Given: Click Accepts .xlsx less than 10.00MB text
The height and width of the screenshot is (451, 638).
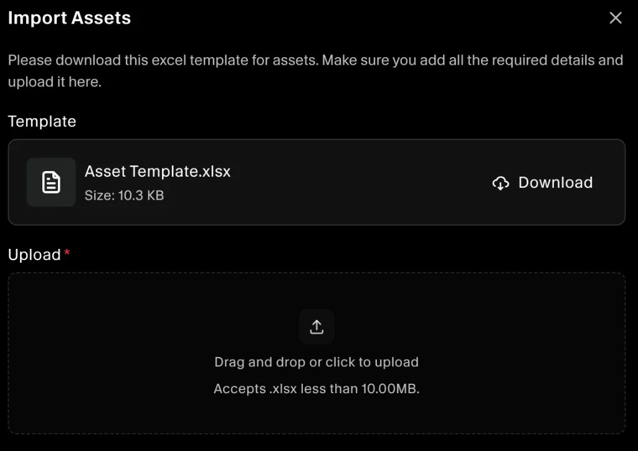Looking at the screenshot, I should pyautogui.click(x=317, y=388).
